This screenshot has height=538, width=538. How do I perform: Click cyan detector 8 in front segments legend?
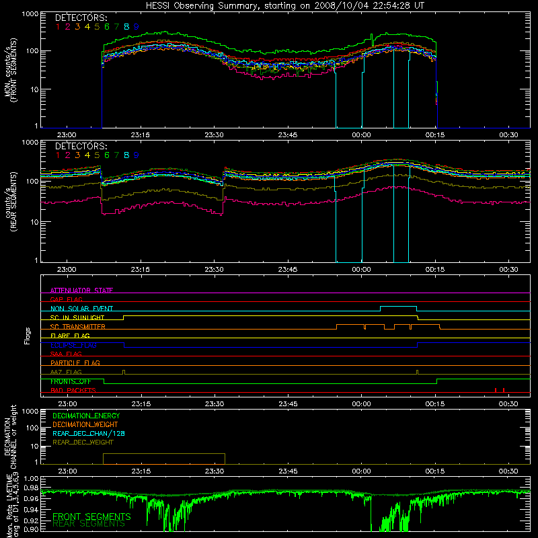(126, 26)
